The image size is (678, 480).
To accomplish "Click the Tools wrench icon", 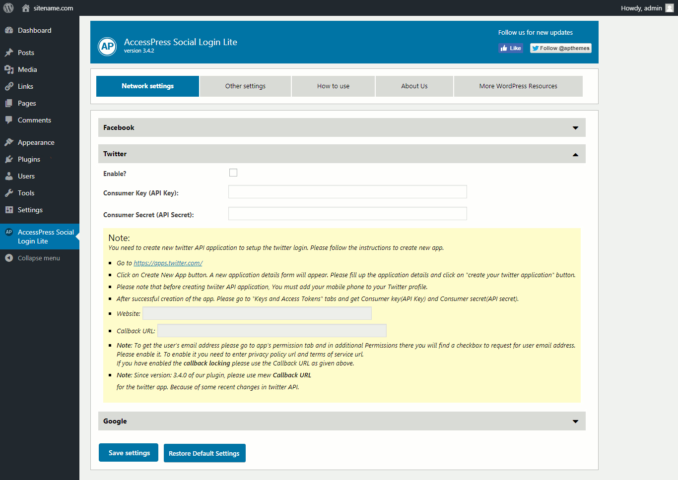I will coord(9,193).
